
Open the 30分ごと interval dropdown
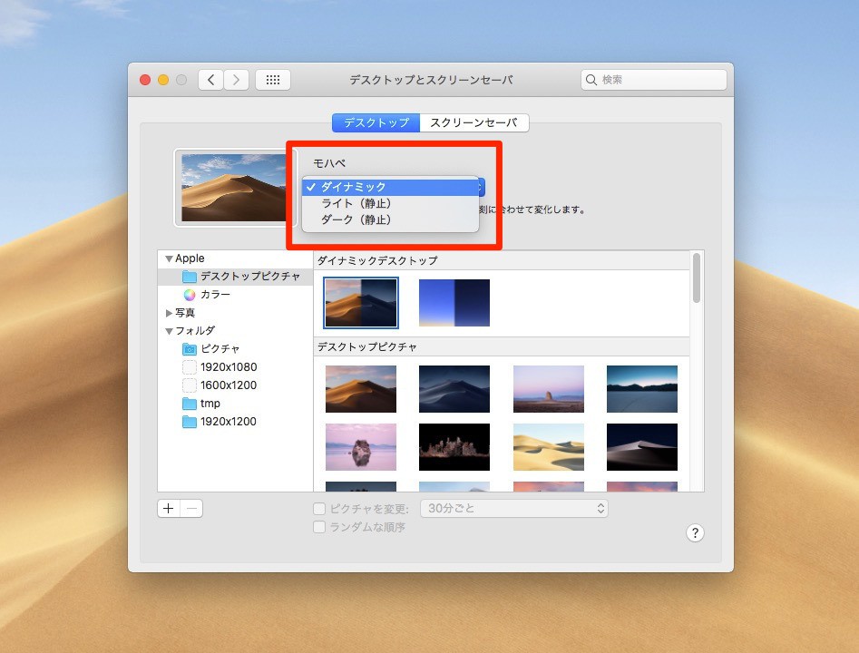[514, 509]
